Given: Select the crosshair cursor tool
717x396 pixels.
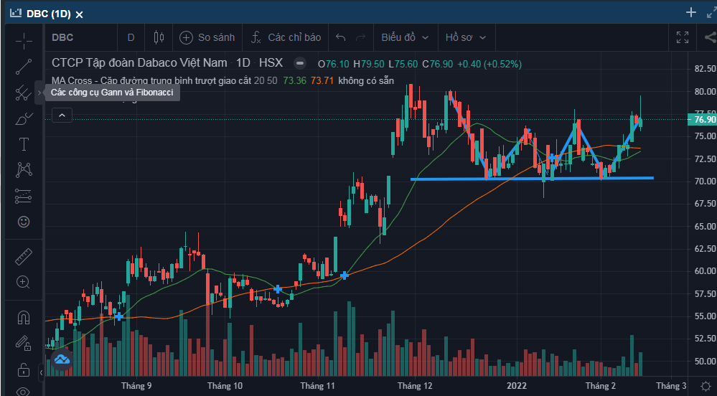Looking at the screenshot, I should click(x=24, y=39).
